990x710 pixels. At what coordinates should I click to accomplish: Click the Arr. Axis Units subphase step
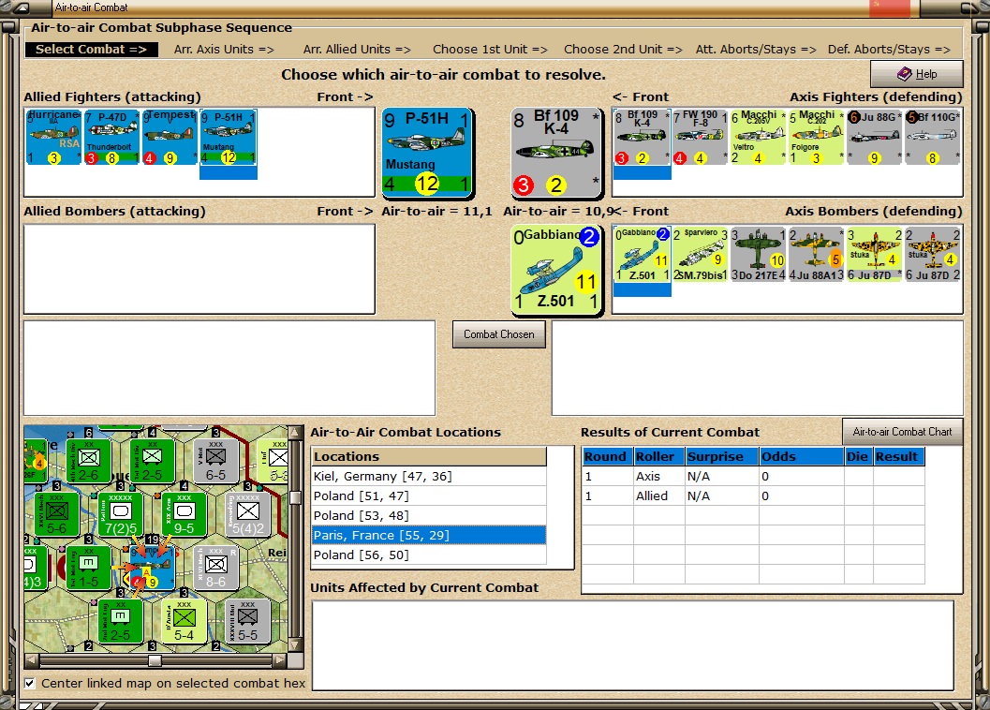(x=224, y=50)
